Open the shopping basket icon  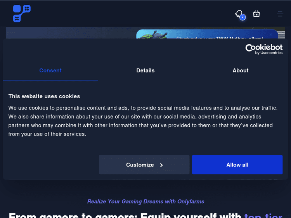point(256,14)
